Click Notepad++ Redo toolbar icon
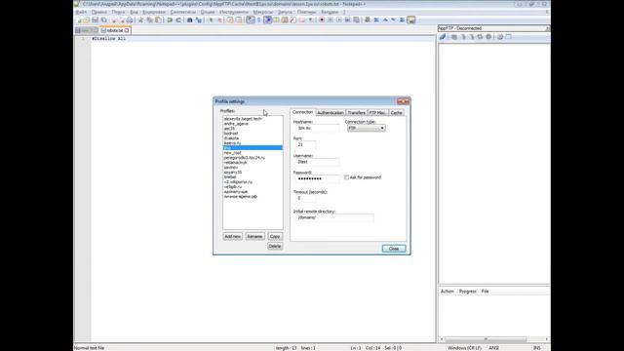624x351 pixels. [x=177, y=19]
